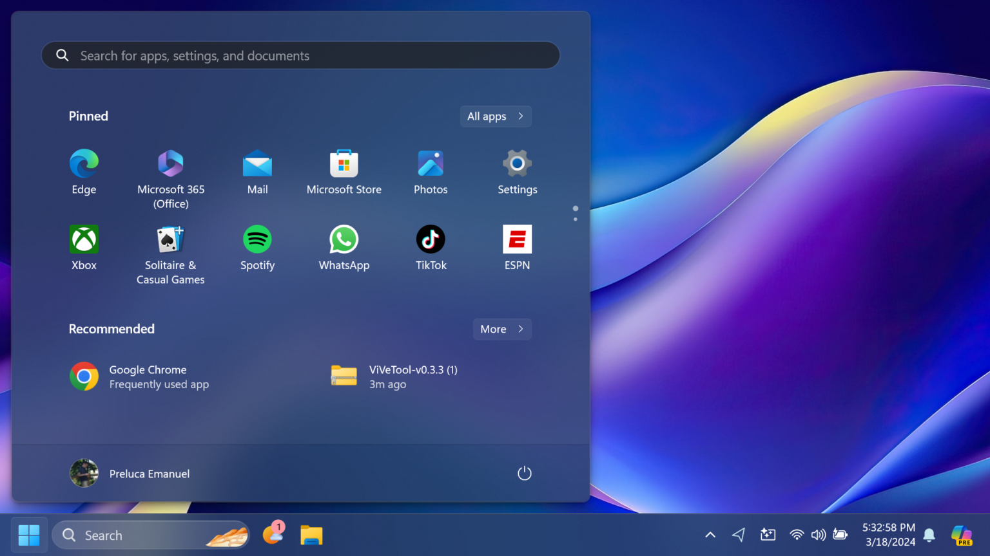Click the location arrow tray icon
The width and height of the screenshot is (990, 556).
pyautogui.click(x=739, y=535)
